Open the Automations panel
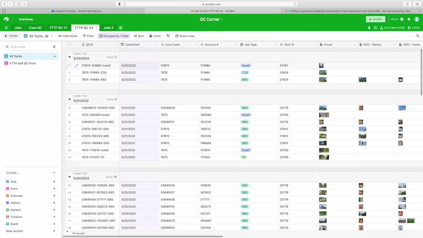Screen dimensions: 423x238 (392, 28)
